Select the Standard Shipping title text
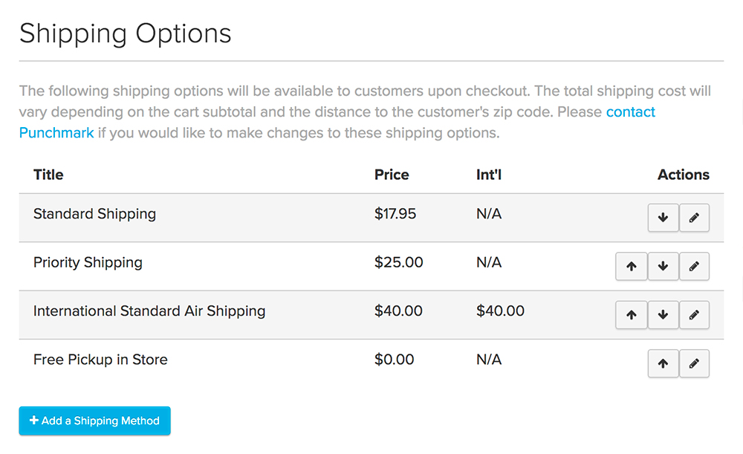Screen dimensions: 743x454 (x=94, y=214)
